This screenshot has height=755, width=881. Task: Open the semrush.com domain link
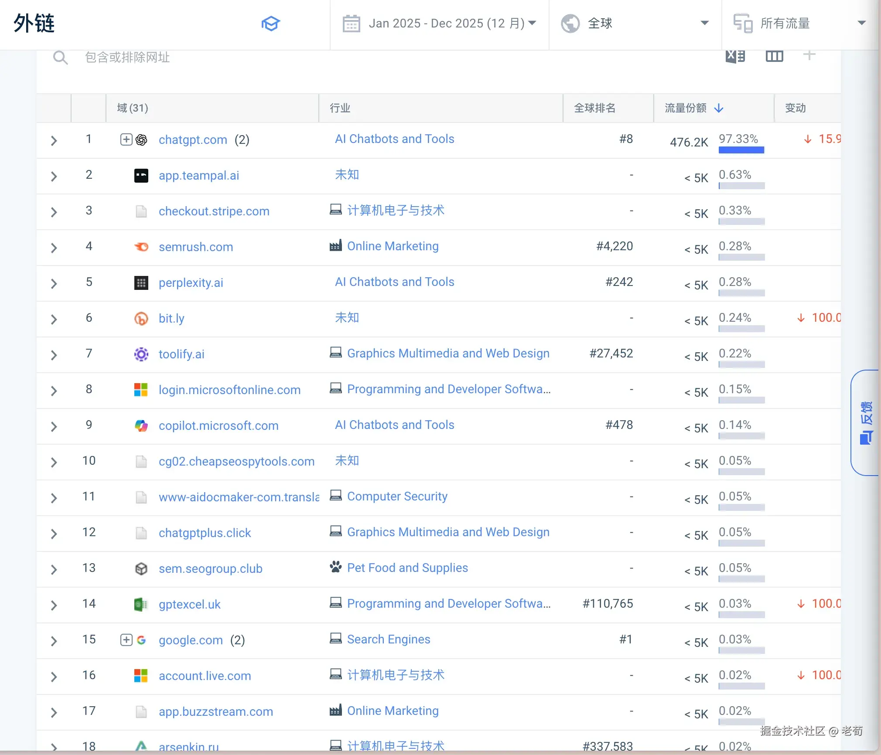(x=196, y=247)
